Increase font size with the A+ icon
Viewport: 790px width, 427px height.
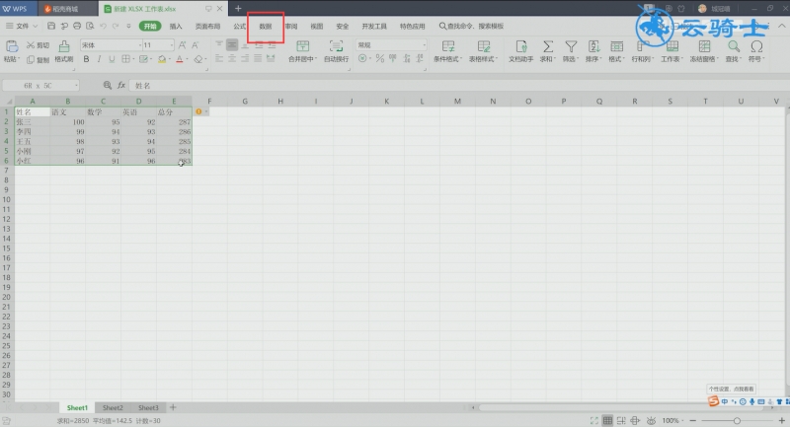(183, 45)
